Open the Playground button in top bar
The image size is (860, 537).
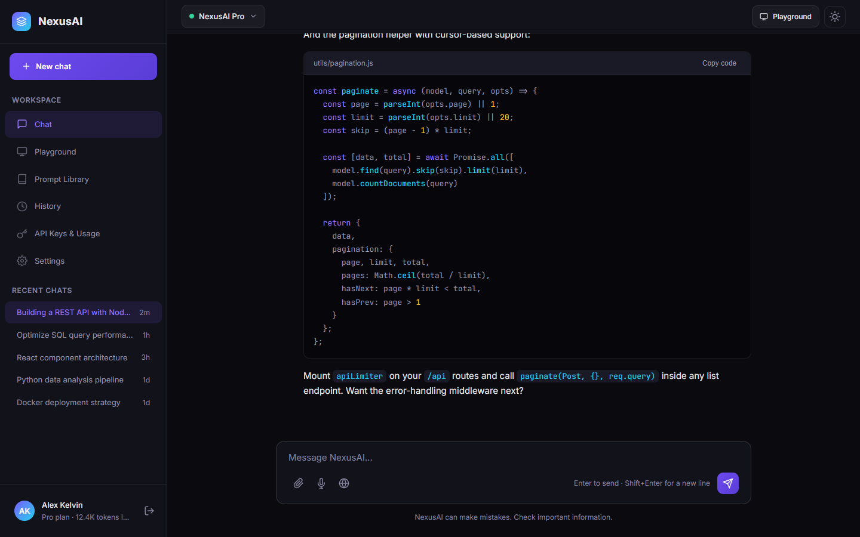coord(785,17)
